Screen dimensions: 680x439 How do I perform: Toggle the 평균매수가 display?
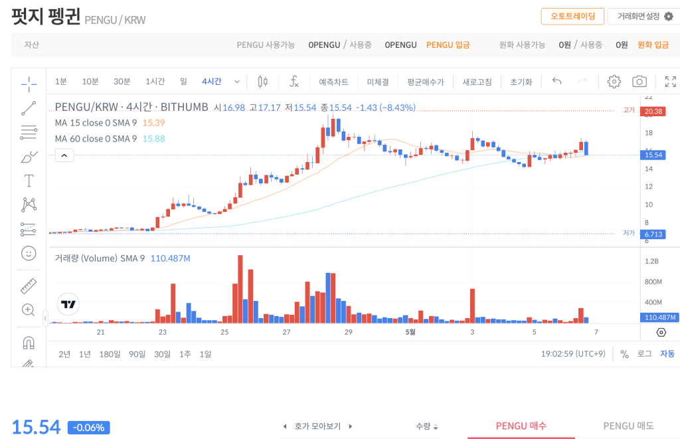(x=426, y=82)
